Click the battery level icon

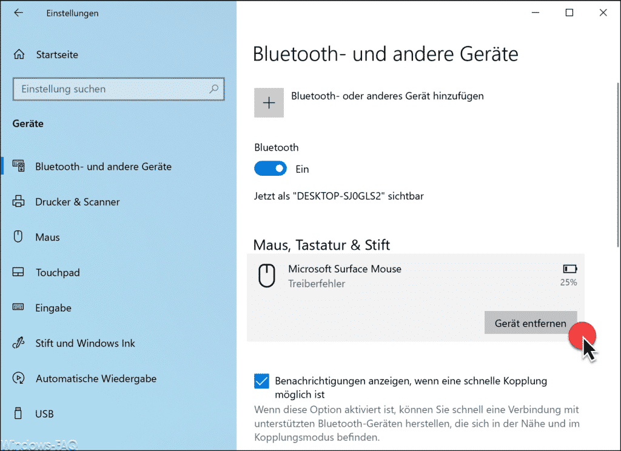click(570, 269)
